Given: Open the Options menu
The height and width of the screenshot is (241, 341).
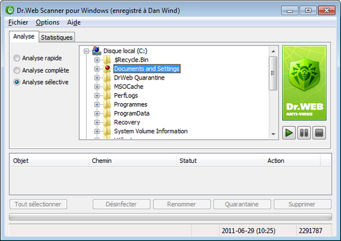Looking at the screenshot, I should point(47,22).
